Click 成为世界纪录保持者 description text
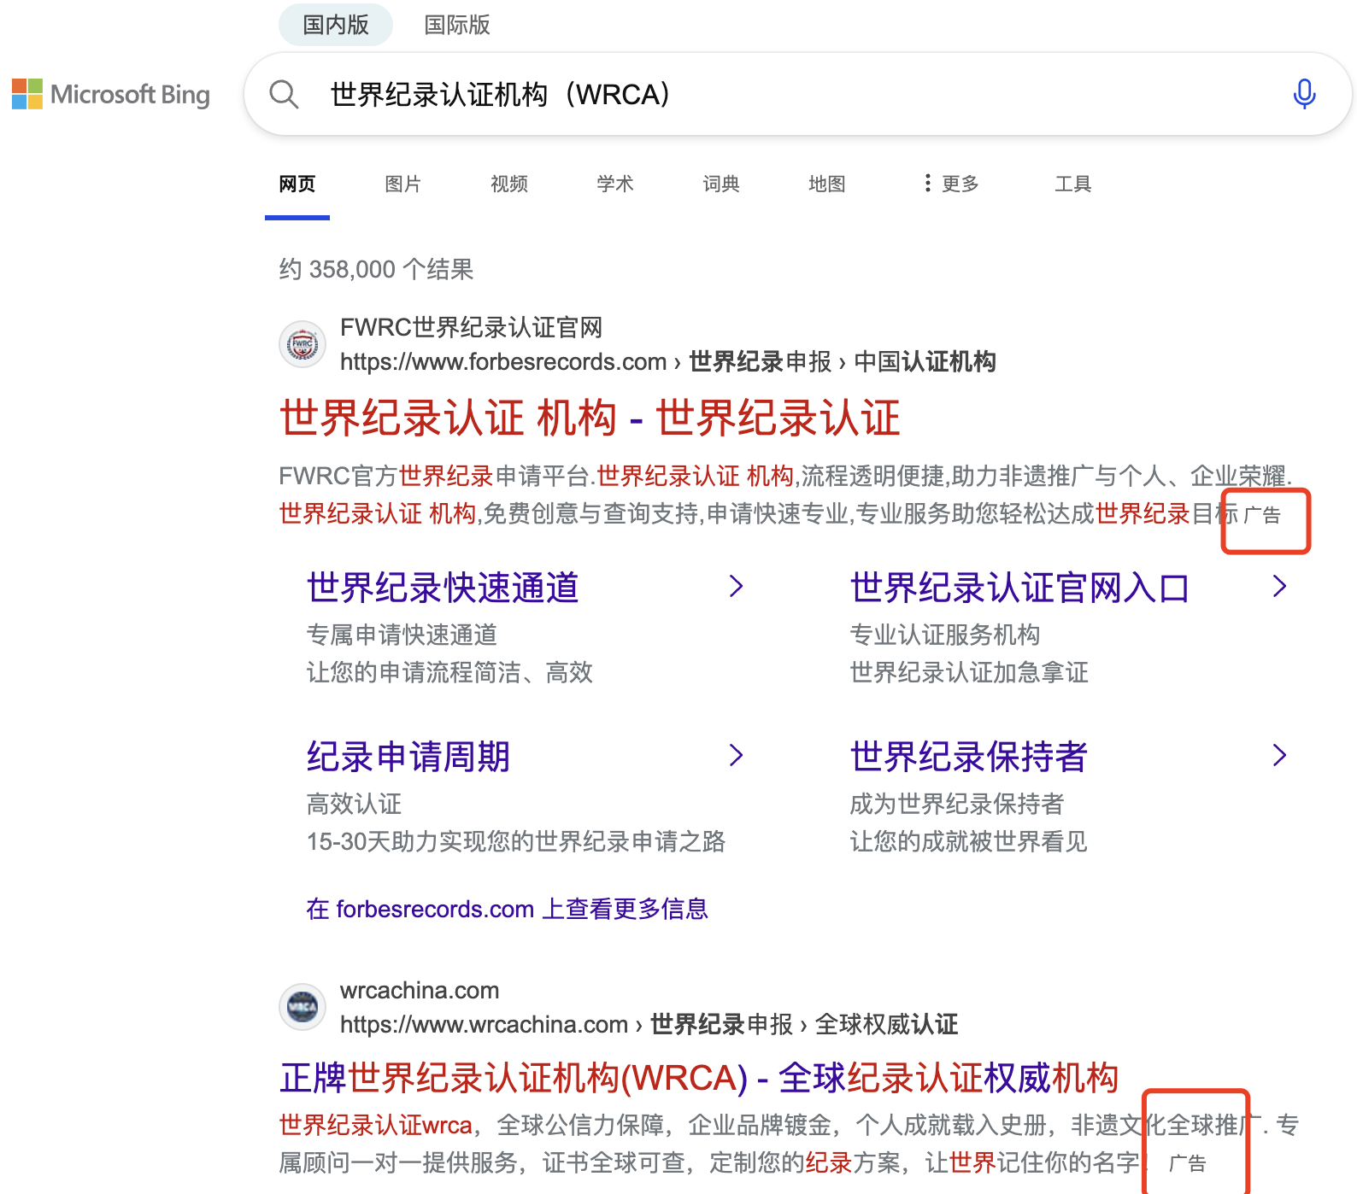Image resolution: width=1357 pixels, height=1194 pixels. click(957, 804)
